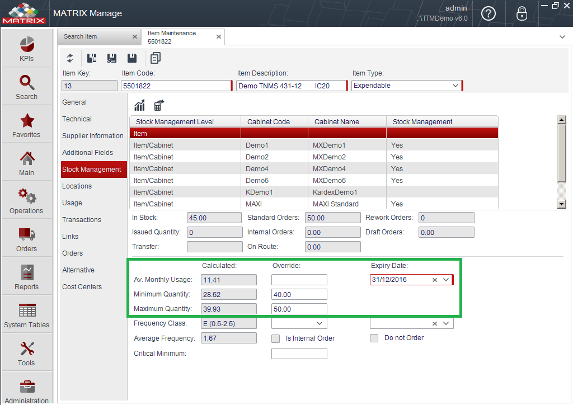Click the third save disk toolbar icon
Viewport: 573px width, 405px height.
tap(132, 58)
